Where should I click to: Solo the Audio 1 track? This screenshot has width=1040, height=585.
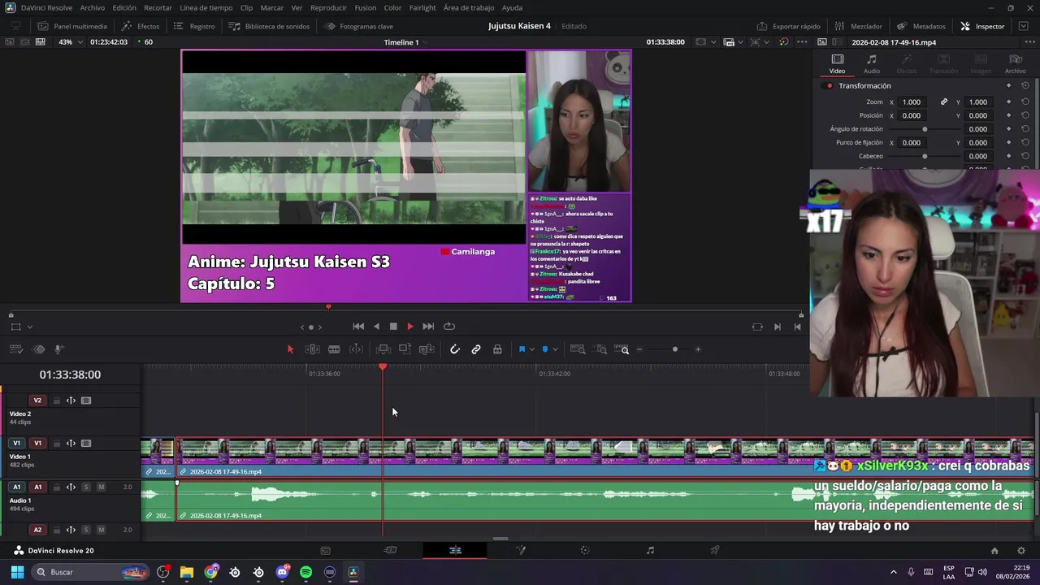[x=86, y=487]
